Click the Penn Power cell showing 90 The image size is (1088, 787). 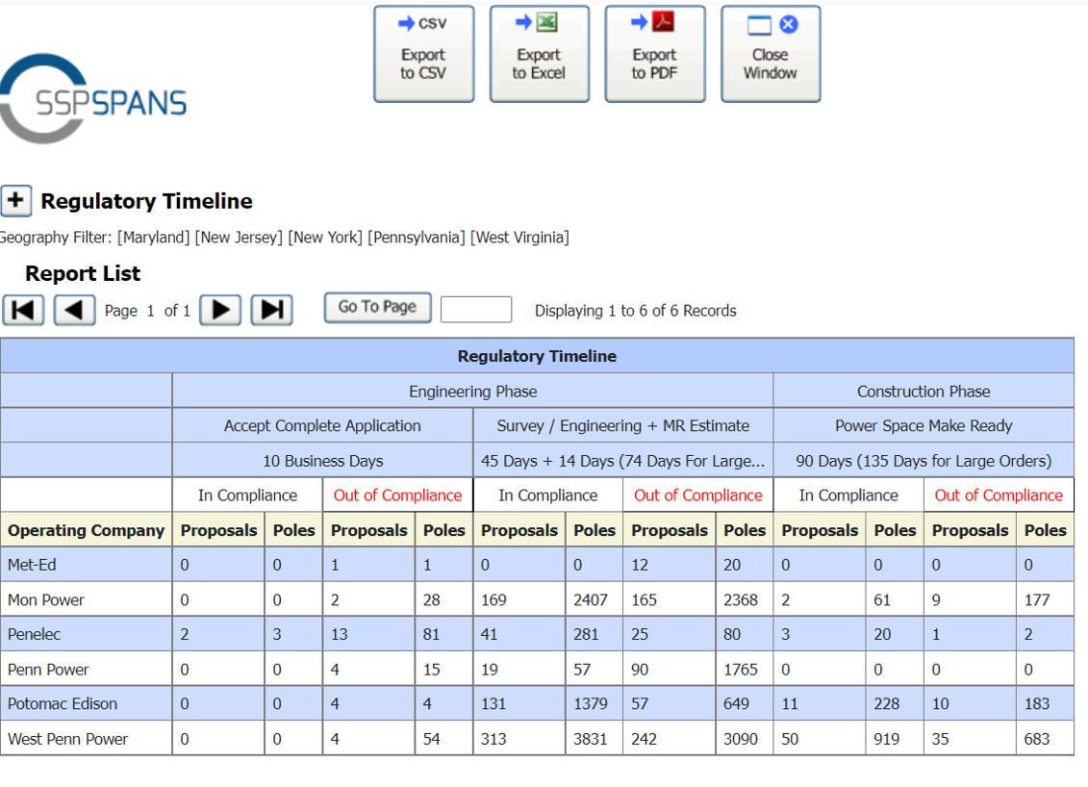click(x=670, y=669)
